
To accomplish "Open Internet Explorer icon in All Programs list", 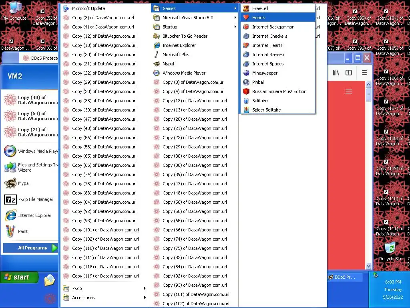I will point(157,45).
